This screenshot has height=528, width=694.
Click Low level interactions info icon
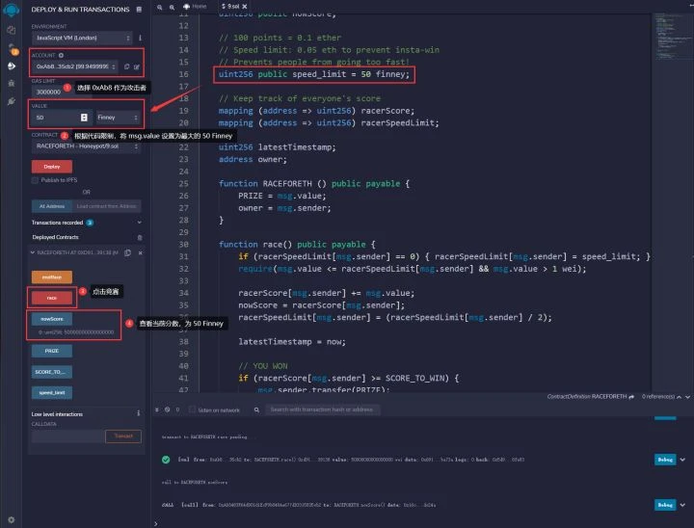pyautogui.click(x=139, y=413)
